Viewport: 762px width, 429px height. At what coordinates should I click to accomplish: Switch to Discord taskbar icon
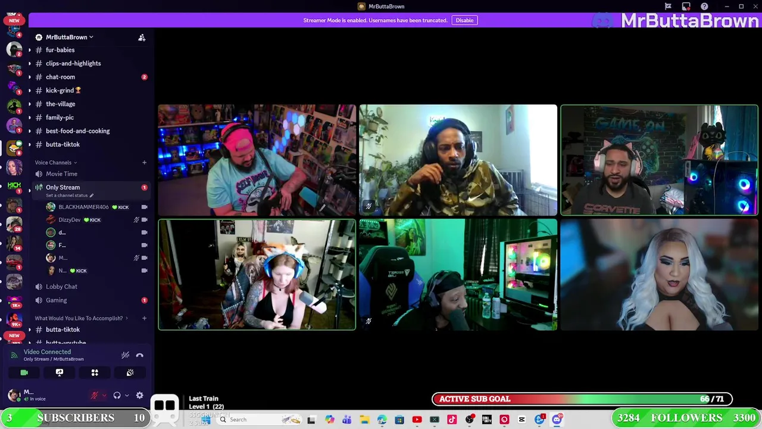tap(557, 420)
